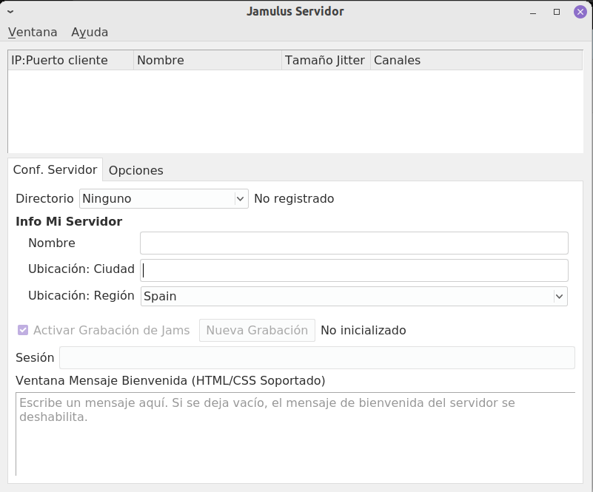The width and height of the screenshot is (593, 492).
Task: Switch to the Opciones tab
Action: pyautogui.click(x=136, y=170)
